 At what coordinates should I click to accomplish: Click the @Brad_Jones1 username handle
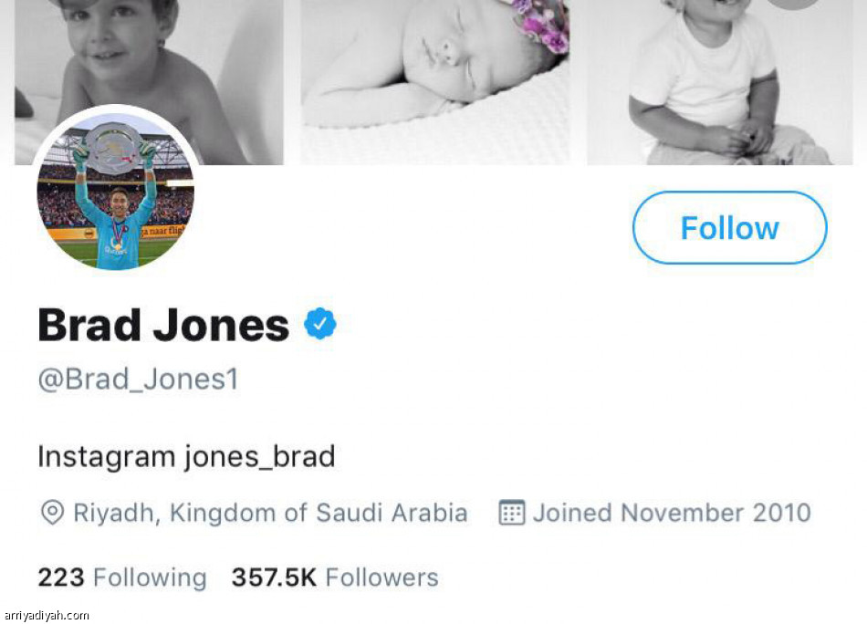(138, 379)
